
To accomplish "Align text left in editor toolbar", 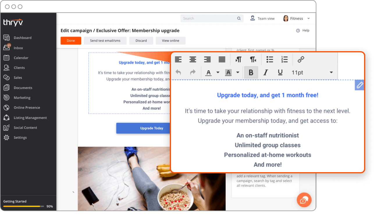I will [178, 60].
